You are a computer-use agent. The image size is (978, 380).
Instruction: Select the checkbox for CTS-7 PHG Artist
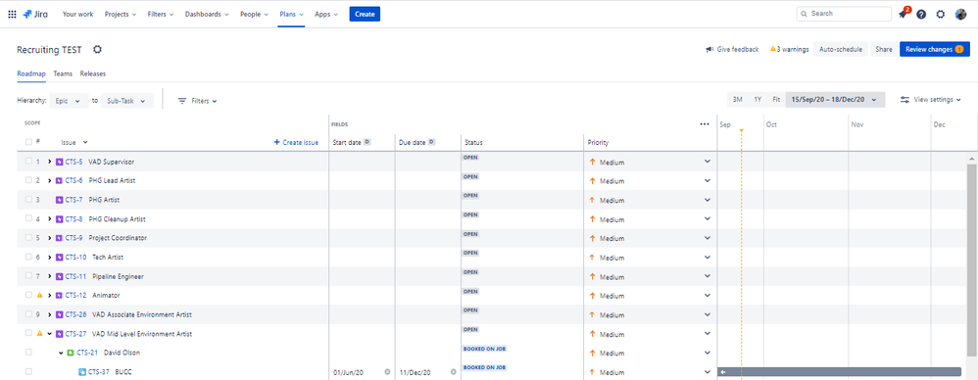(x=28, y=200)
